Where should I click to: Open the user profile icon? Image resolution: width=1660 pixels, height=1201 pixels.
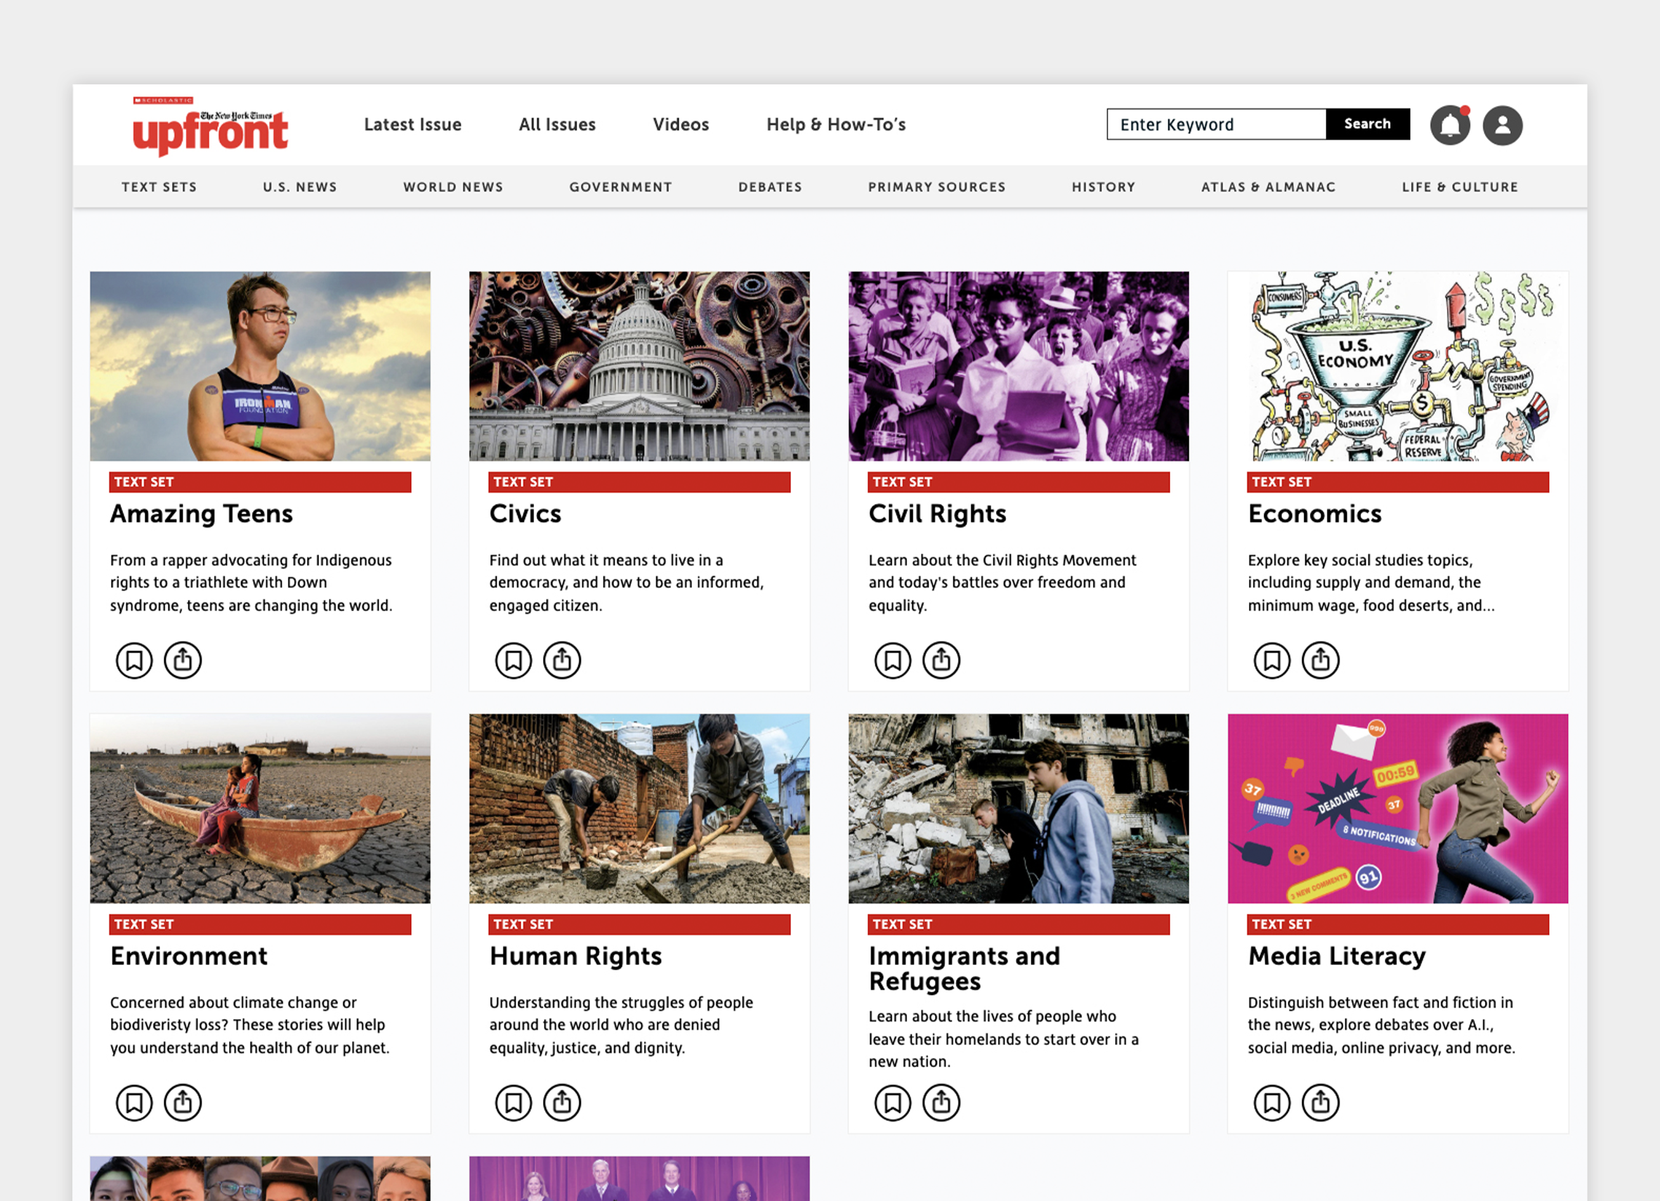pyautogui.click(x=1503, y=125)
